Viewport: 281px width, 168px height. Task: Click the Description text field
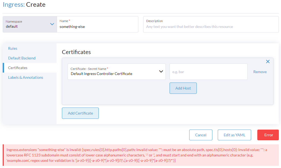(211, 26)
